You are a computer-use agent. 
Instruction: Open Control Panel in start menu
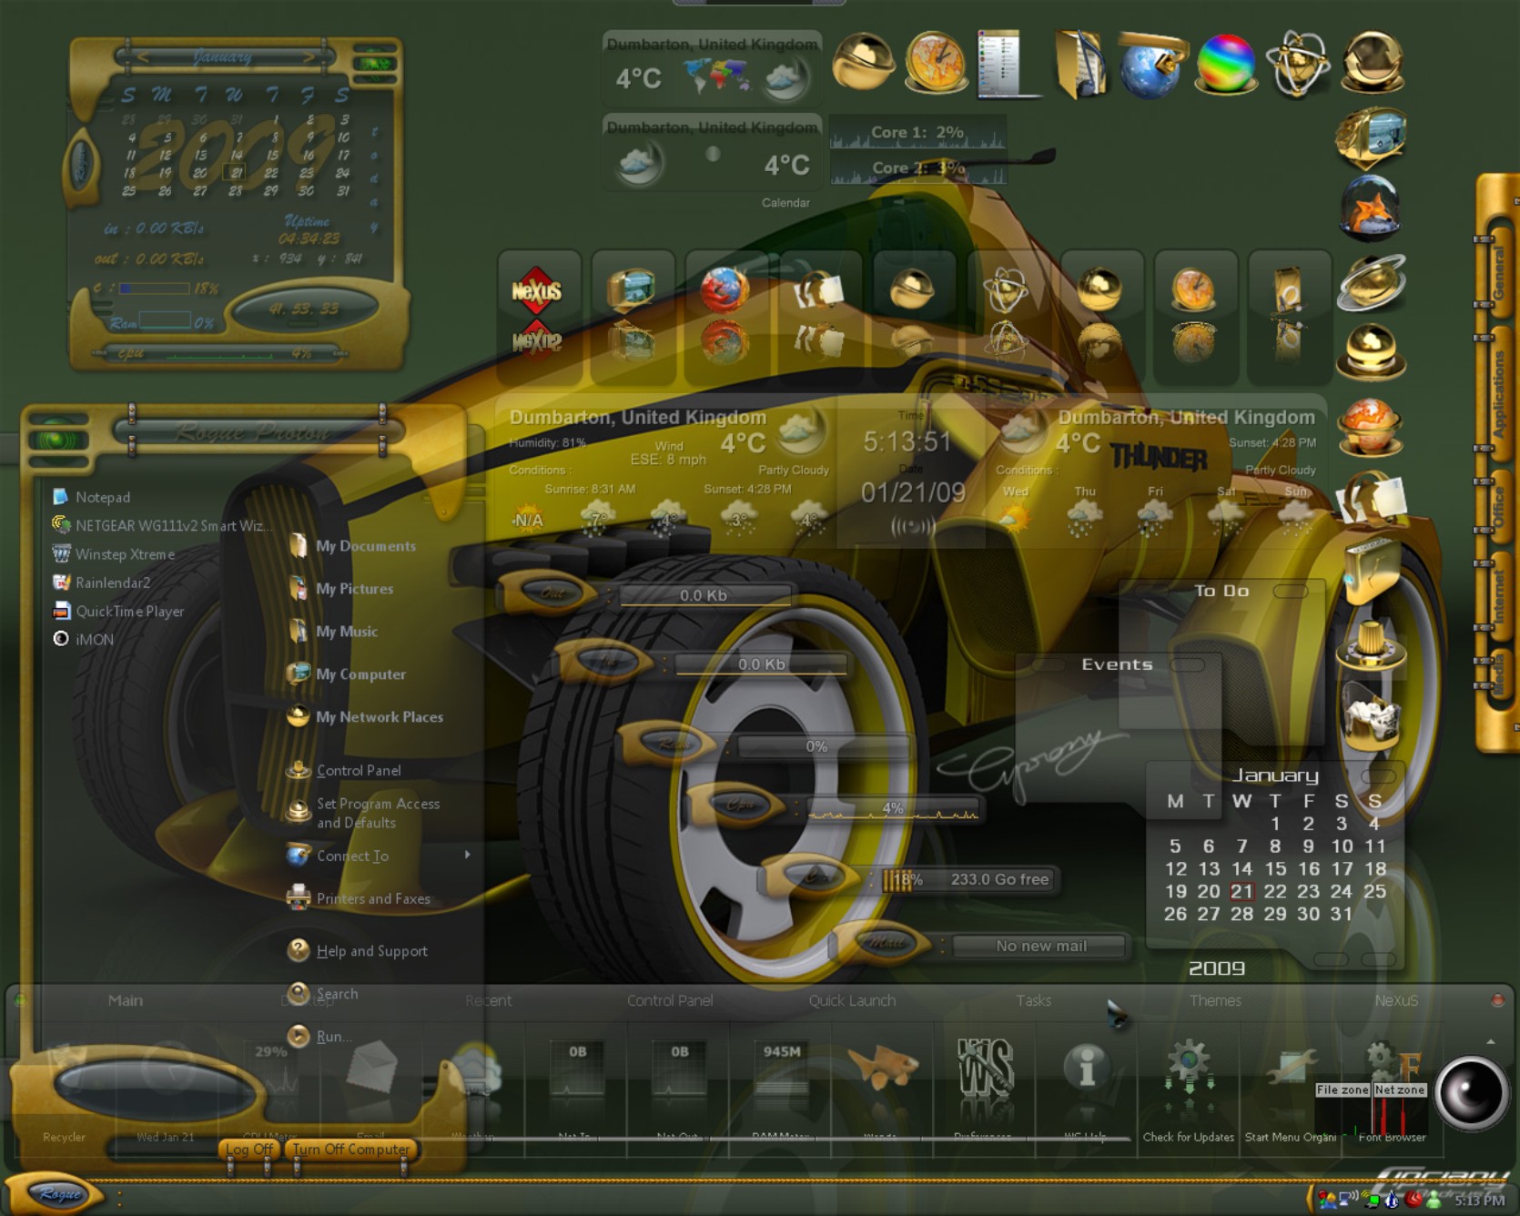coord(344,770)
